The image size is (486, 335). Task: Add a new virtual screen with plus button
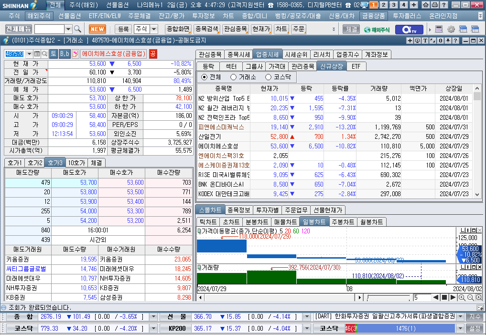(414, 5)
